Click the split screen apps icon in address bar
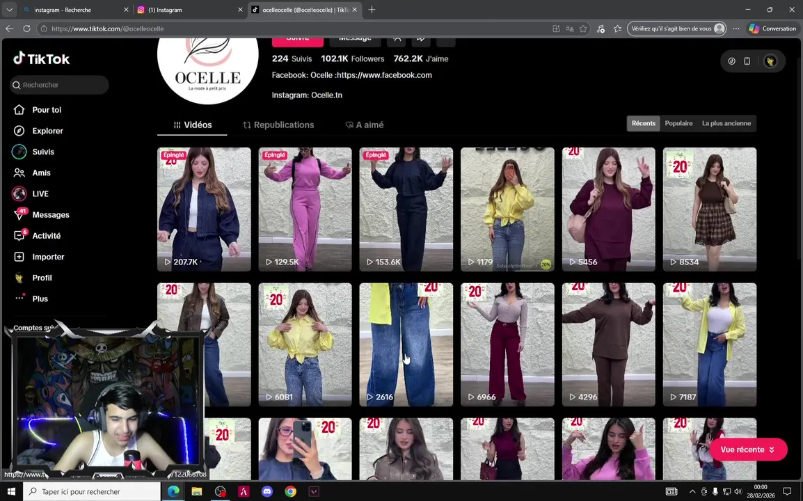 [556, 29]
